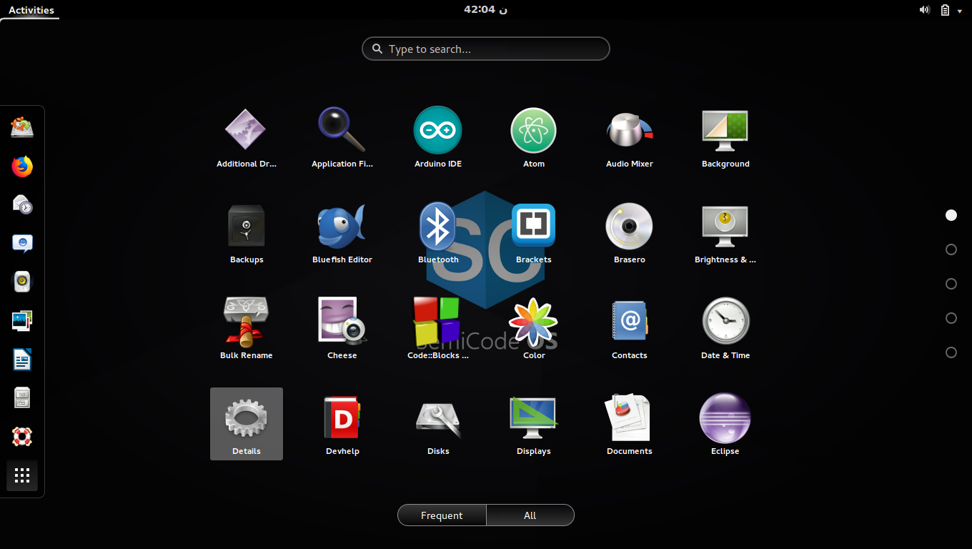Launch LibreOffice Writer from dock

click(x=22, y=360)
